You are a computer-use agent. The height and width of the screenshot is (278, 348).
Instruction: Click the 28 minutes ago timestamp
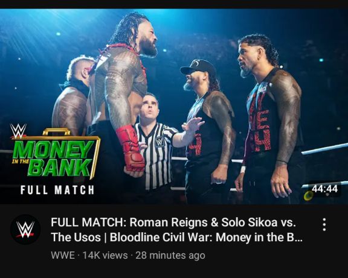[170, 256]
